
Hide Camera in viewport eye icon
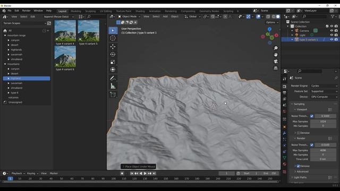click(x=331, y=31)
